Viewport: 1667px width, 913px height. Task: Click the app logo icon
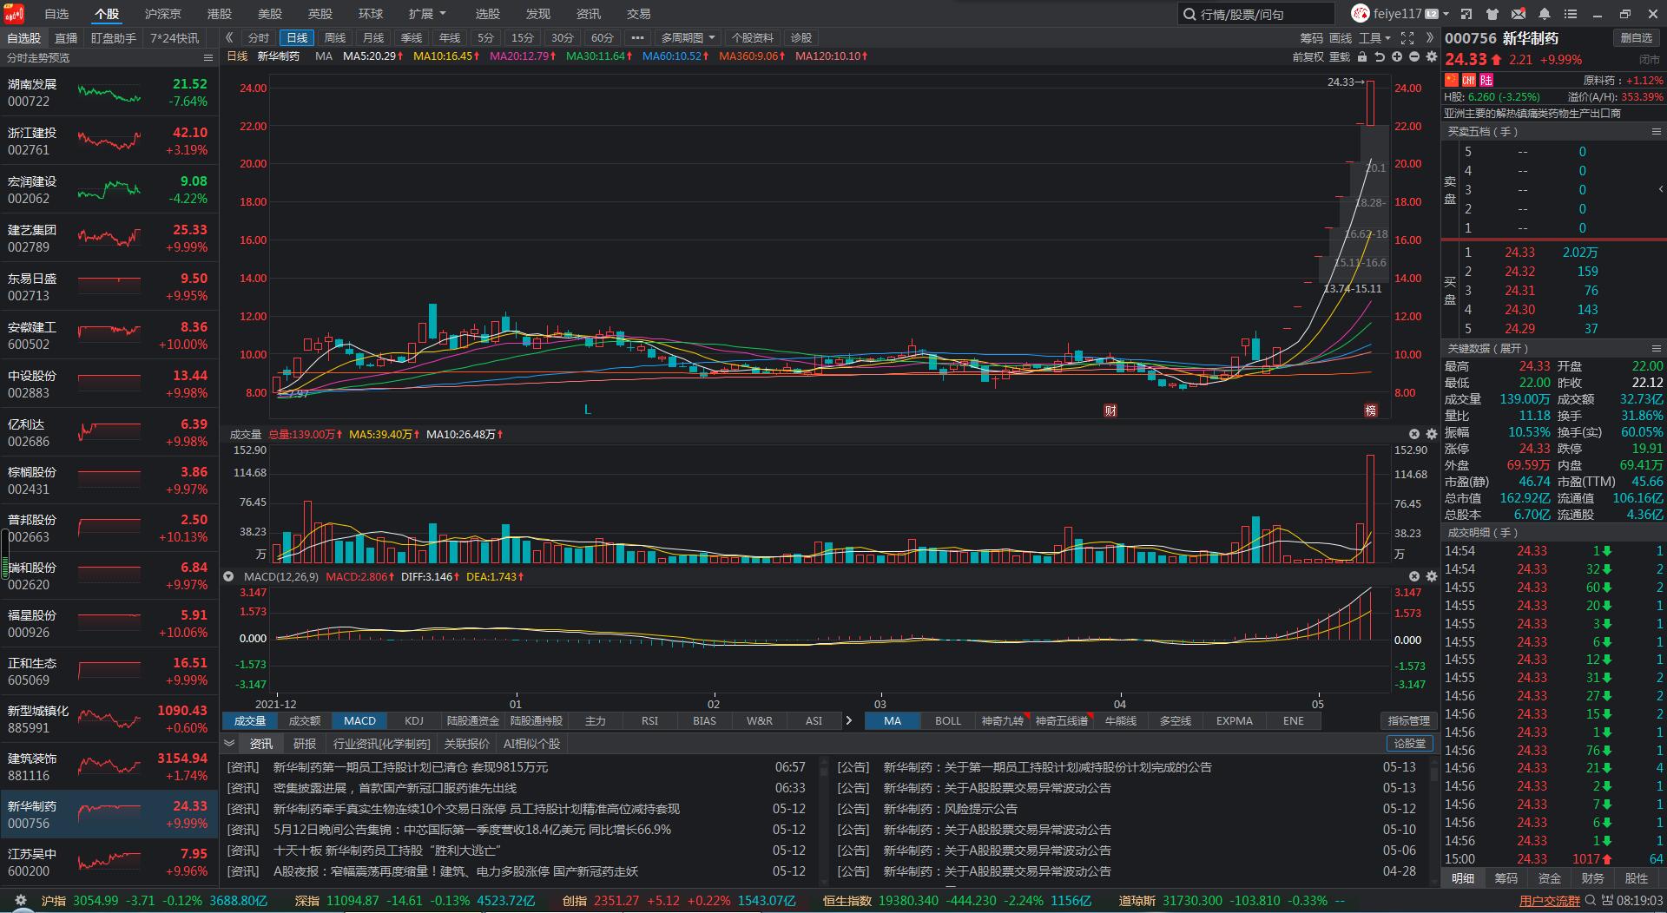13,14
